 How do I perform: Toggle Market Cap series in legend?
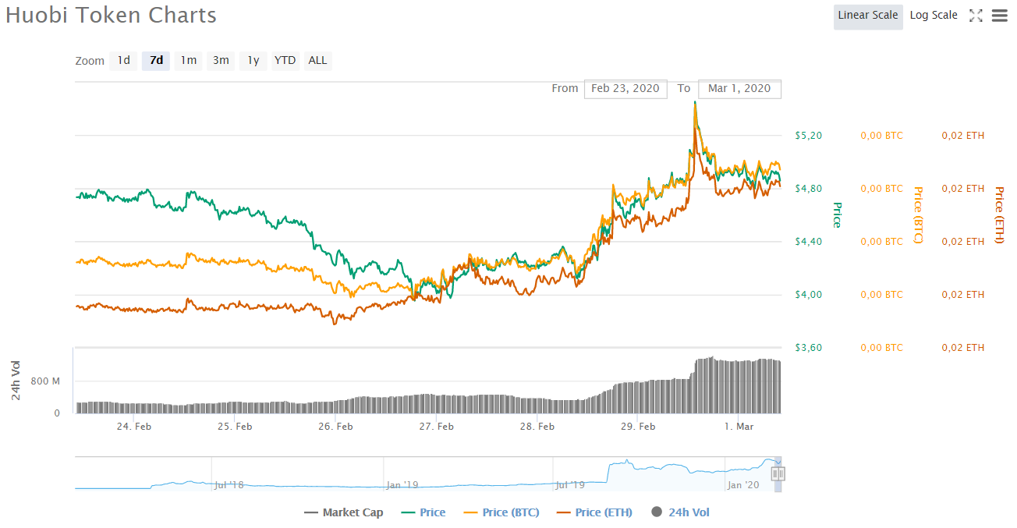point(343,512)
